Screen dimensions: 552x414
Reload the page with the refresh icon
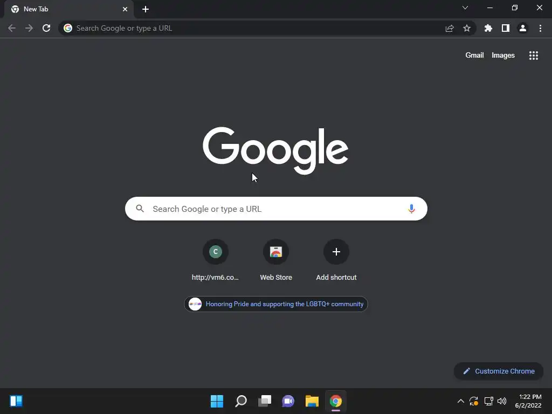[x=46, y=28]
